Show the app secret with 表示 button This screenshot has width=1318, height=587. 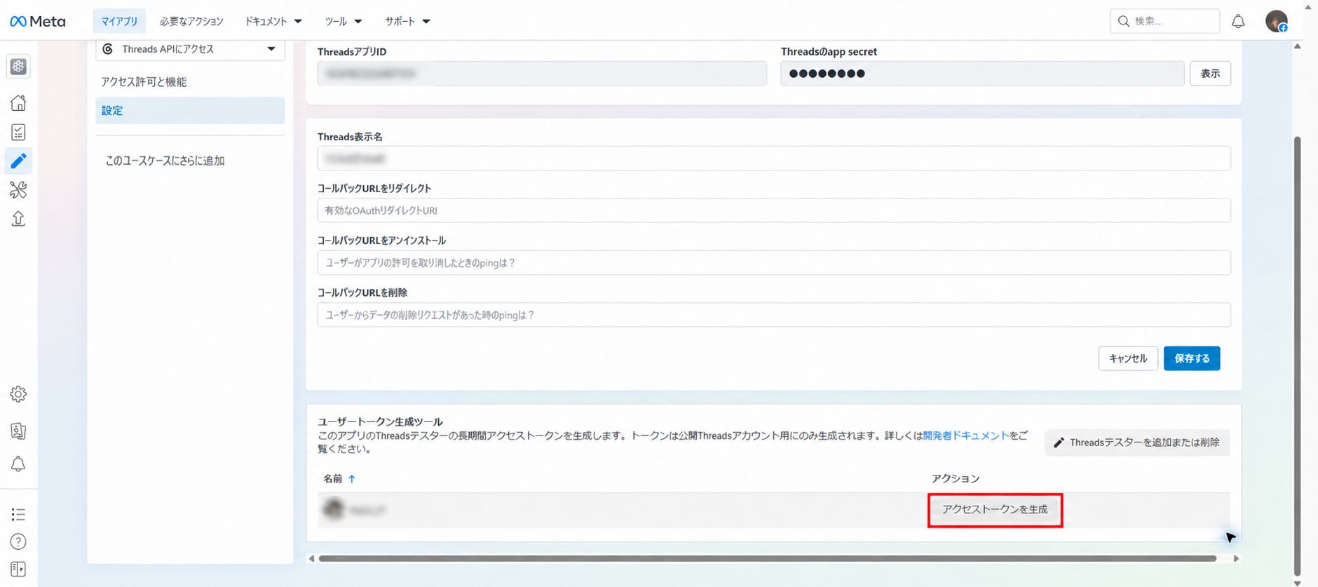coord(1210,73)
